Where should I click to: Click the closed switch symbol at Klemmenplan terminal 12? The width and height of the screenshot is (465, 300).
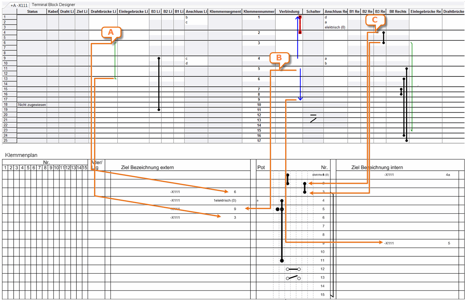(293, 269)
